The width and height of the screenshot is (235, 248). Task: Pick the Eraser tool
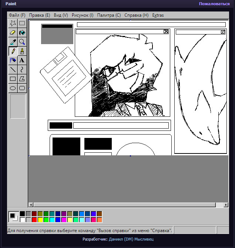tap(13, 33)
